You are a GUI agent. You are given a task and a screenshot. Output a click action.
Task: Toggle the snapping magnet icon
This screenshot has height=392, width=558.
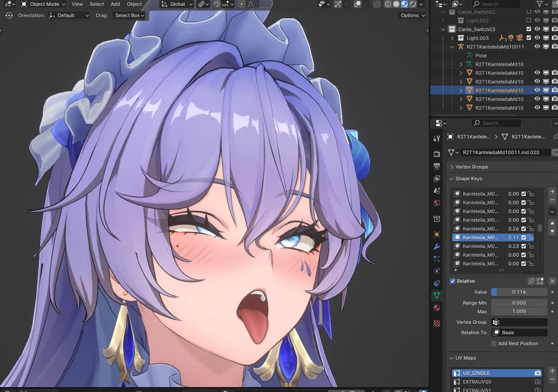point(217,4)
